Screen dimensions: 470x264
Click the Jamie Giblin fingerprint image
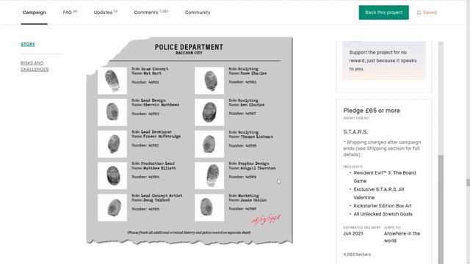[x=209, y=208]
